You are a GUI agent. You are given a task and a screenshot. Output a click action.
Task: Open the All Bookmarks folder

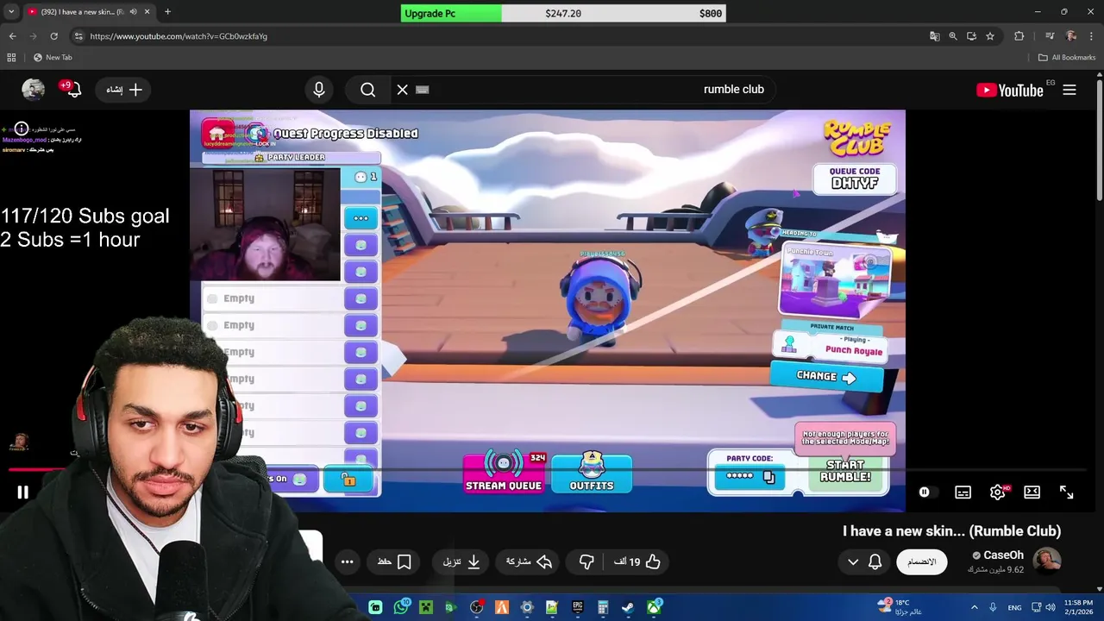coord(1067,58)
